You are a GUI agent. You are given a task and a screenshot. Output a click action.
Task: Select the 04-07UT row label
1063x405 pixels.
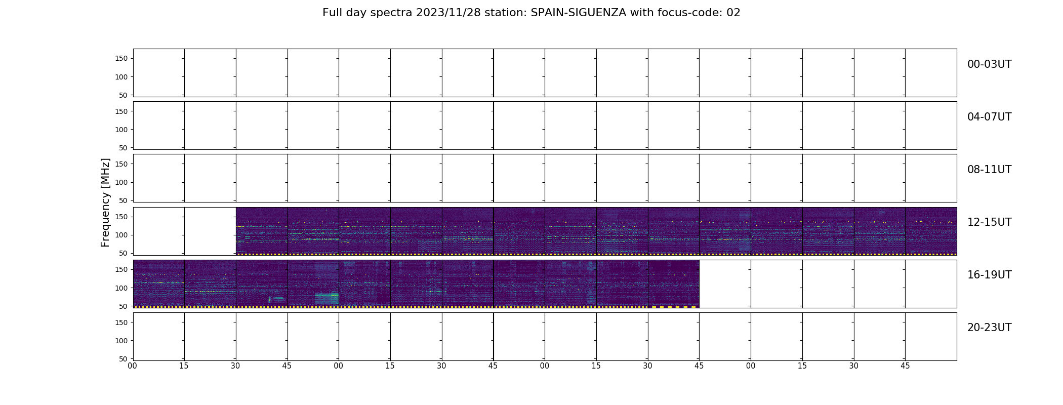(989, 117)
